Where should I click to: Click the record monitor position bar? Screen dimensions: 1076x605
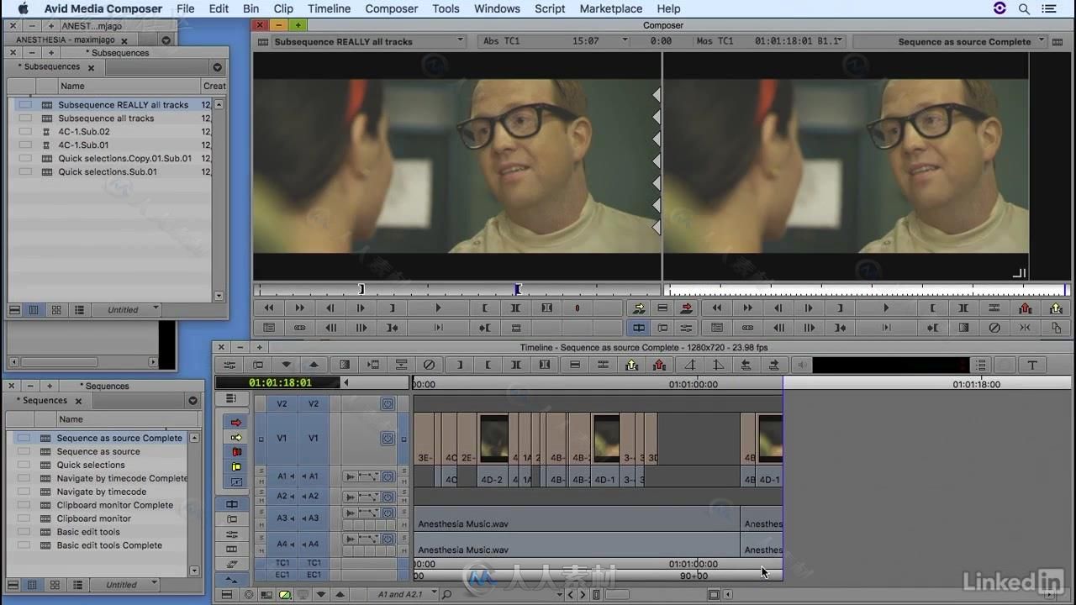[866, 289]
